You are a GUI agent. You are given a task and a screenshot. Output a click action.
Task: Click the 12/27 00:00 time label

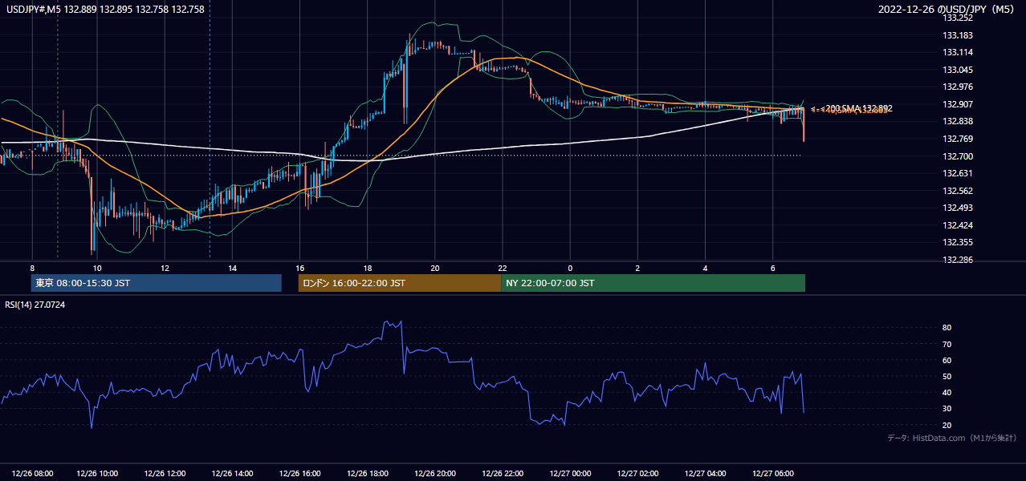click(569, 473)
